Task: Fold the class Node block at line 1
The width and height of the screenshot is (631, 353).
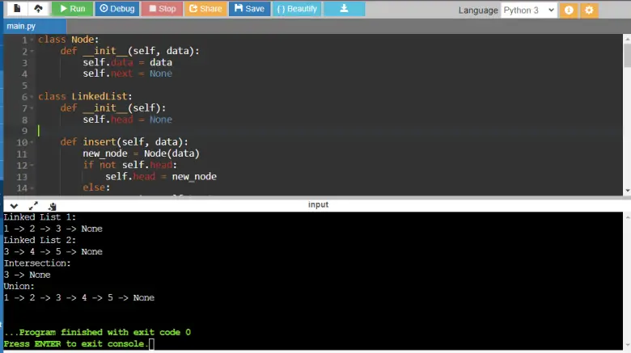Action: coord(33,40)
